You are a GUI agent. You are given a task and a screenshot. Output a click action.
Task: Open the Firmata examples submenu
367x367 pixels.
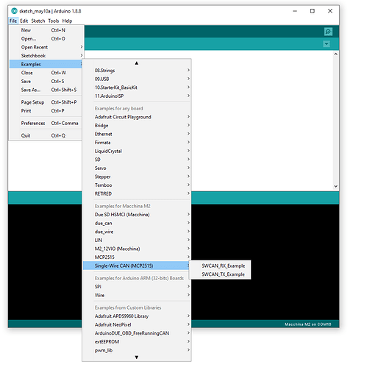click(137, 143)
